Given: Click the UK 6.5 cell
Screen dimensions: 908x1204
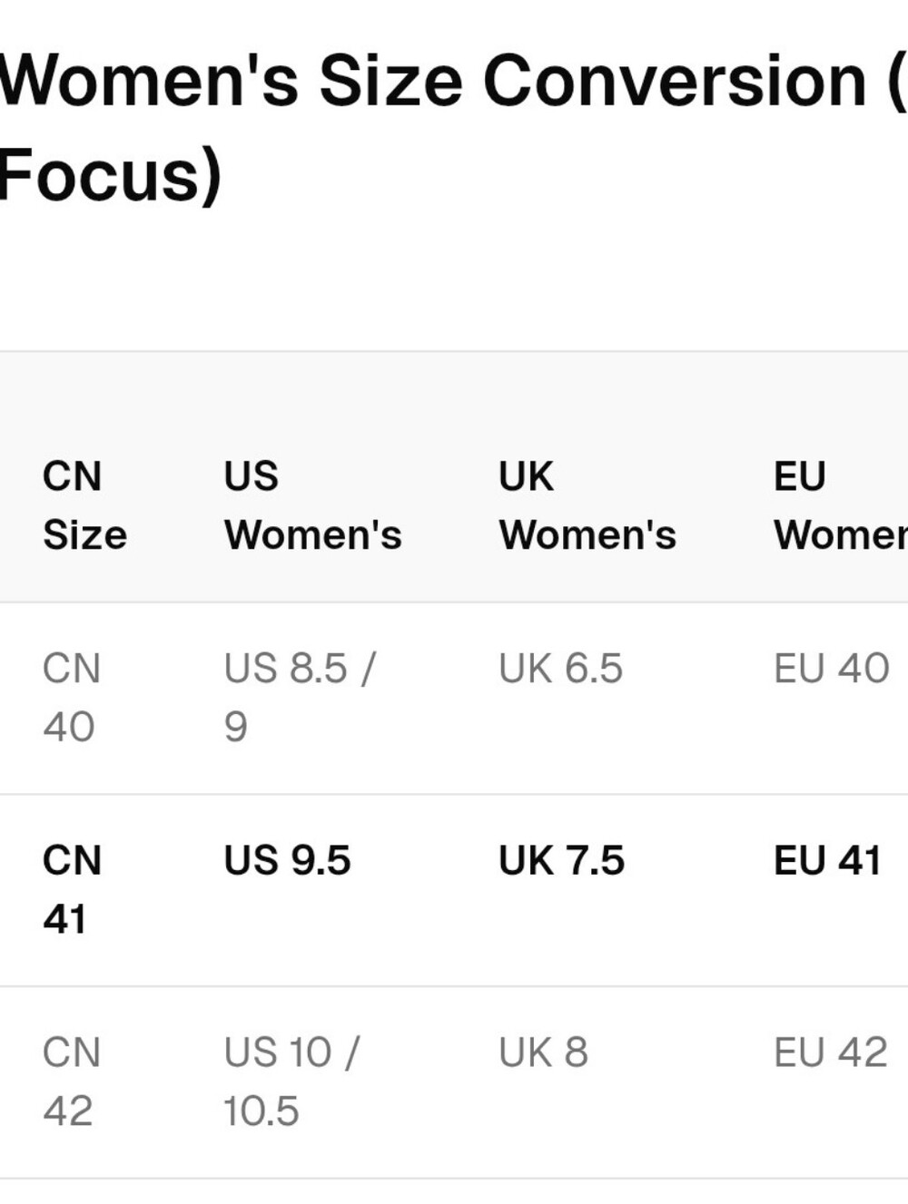Looking at the screenshot, I should pyautogui.click(x=560, y=669).
